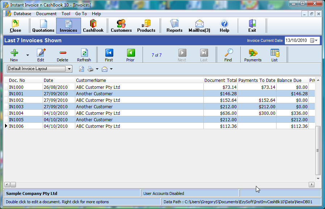Click User Accounts Disabled status text
The image size is (325, 209).
pyautogui.click(x=164, y=193)
